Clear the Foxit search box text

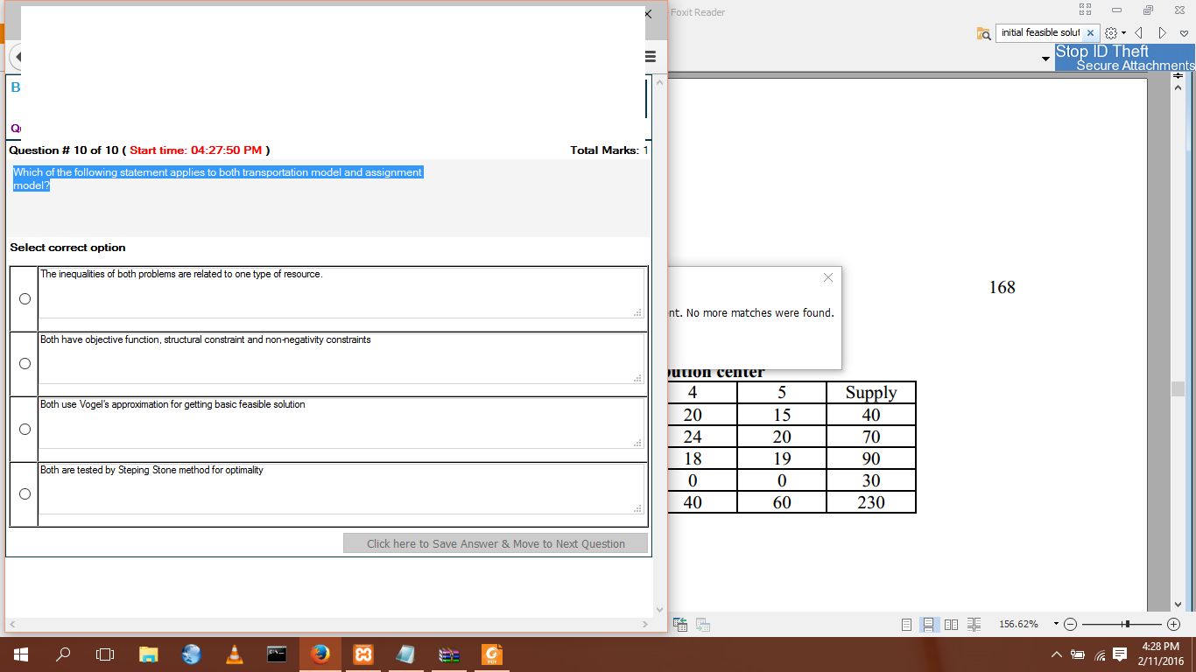pos(1090,33)
